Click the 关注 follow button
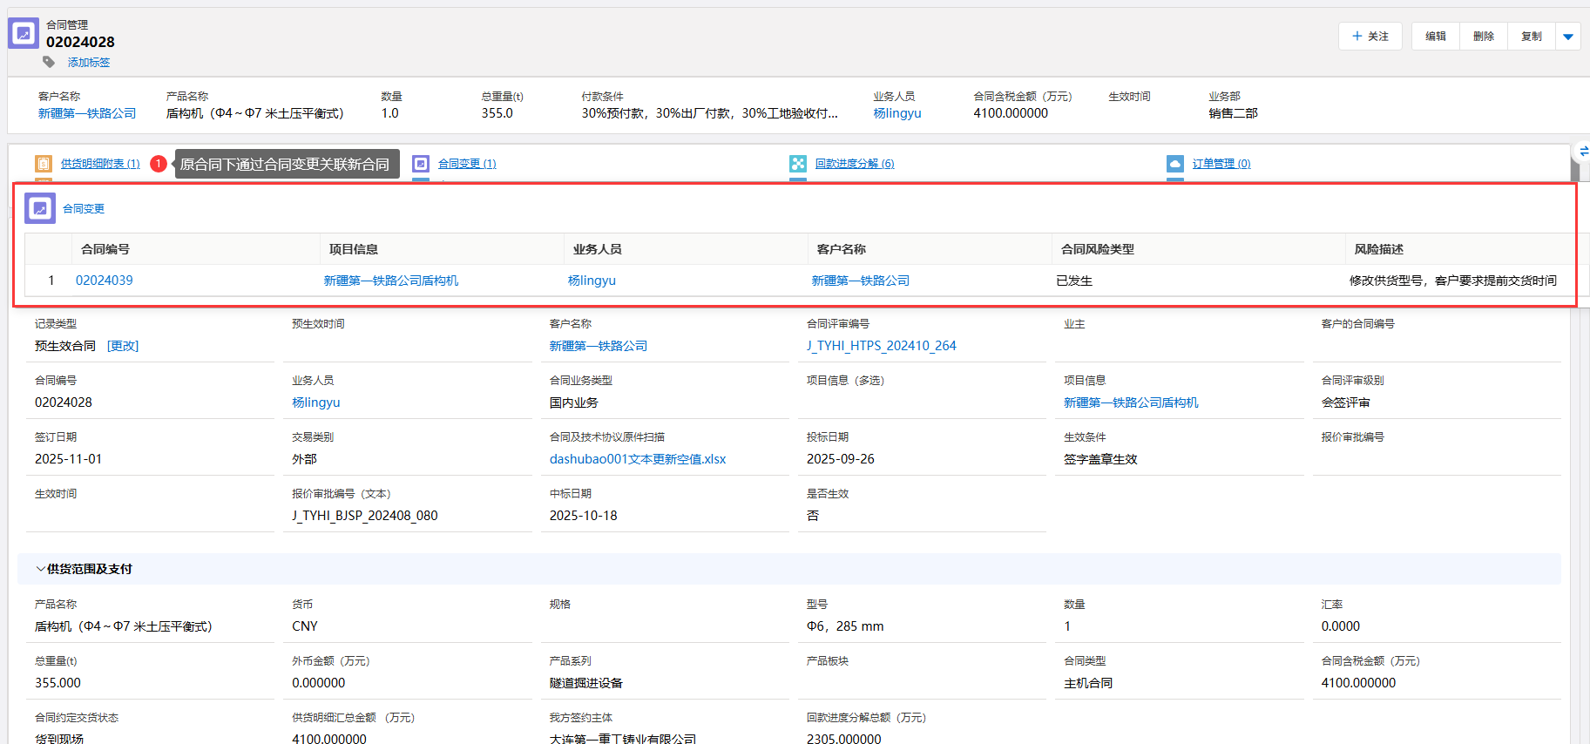The height and width of the screenshot is (744, 1590). coord(1370,37)
